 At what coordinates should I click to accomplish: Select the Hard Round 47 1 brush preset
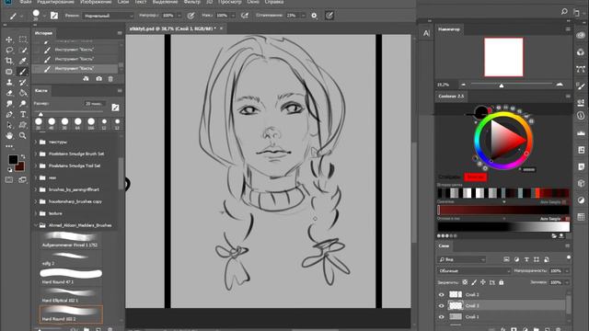tap(71, 276)
